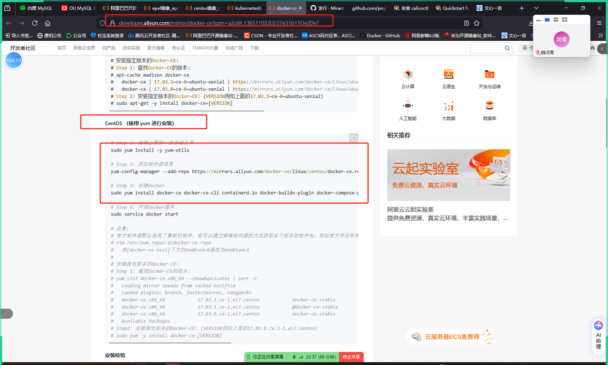The height and width of the screenshot is (365, 608).
Task: Toggle reader view icon in address bar
Action: (x=466, y=23)
